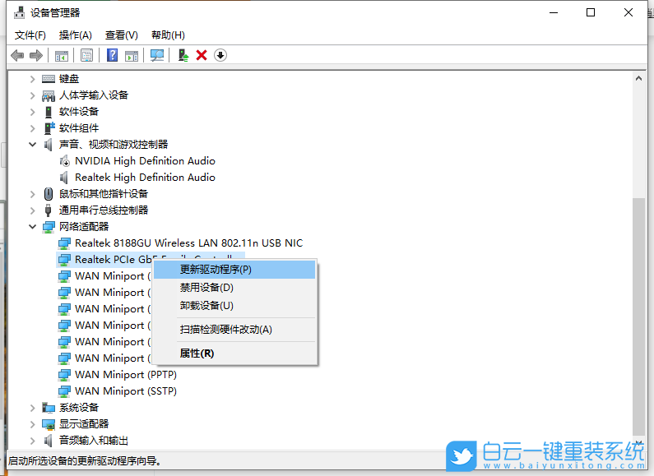Click Scan for hardware changes monitor icon
Image resolution: width=654 pixels, height=476 pixels.
[x=157, y=55]
